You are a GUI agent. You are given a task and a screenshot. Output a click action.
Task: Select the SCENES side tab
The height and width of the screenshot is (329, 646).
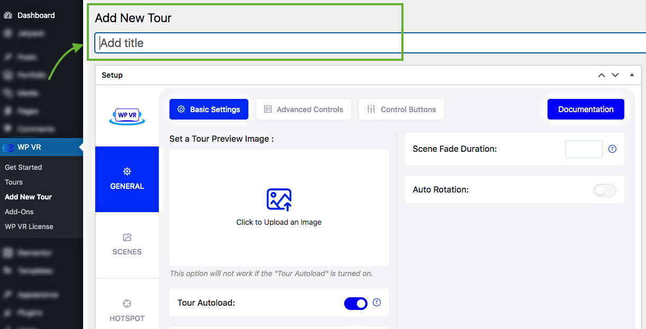pyautogui.click(x=127, y=245)
